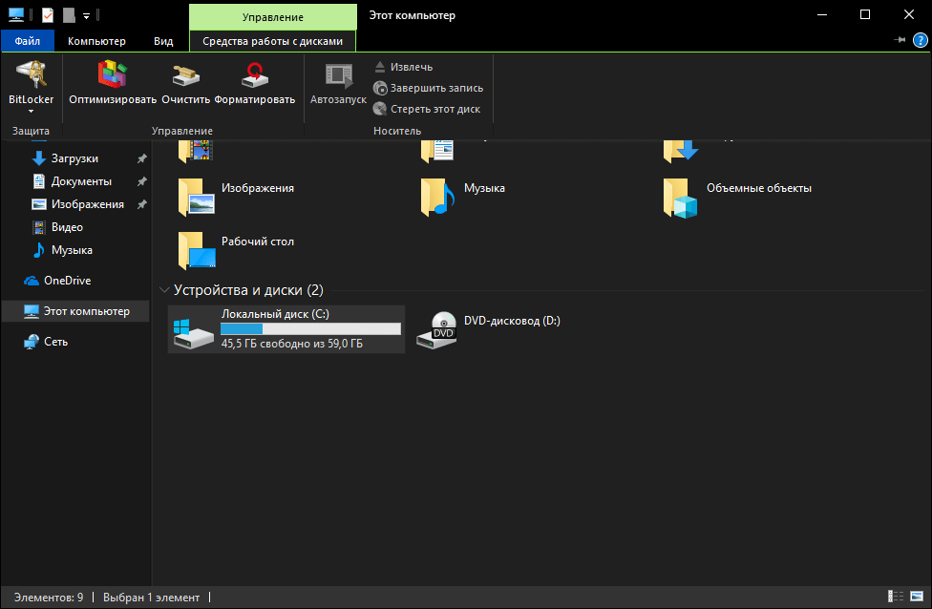Select the Изображения folder in content area
The image size is (932, 609).
tap(238, 197)
